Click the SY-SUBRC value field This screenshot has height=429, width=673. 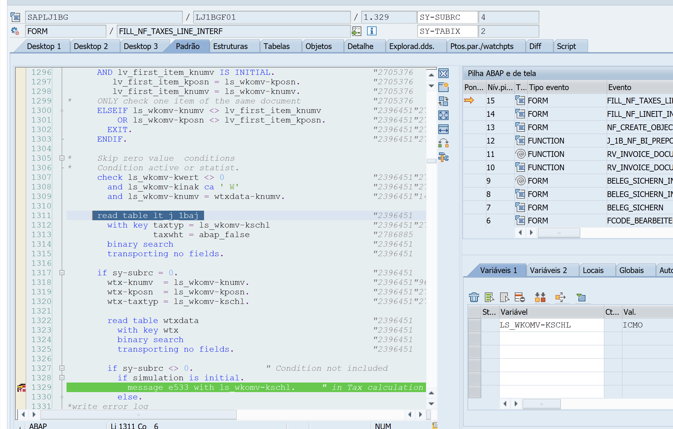point(508,17)
